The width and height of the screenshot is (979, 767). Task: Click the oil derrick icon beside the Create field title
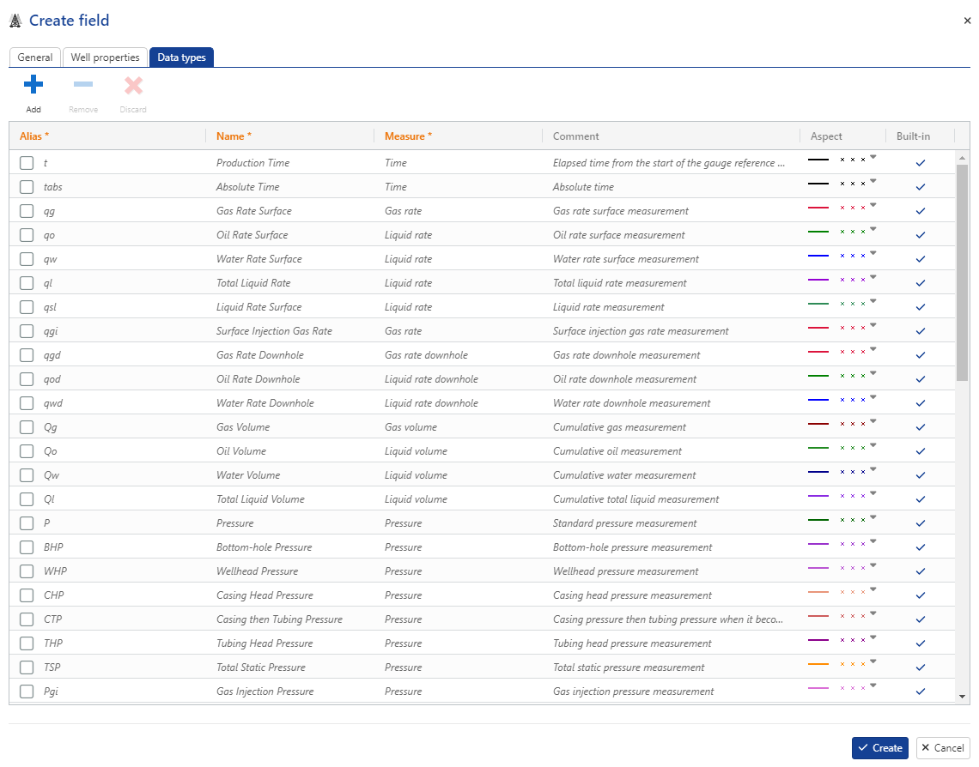pyautogui.click(x=15, y=21)
